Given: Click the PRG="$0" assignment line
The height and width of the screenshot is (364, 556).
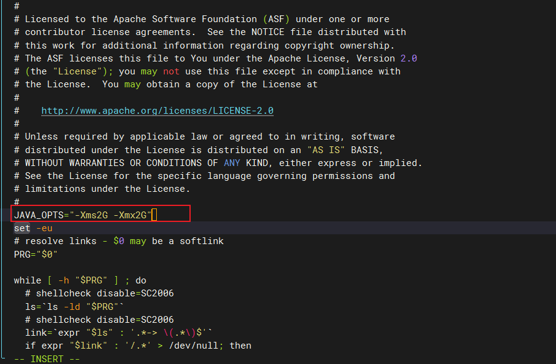Looking at the screenshot, I should (x=36, y=255).
